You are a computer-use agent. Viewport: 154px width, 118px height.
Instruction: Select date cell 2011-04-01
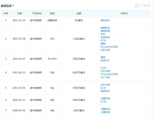[19, 88]
